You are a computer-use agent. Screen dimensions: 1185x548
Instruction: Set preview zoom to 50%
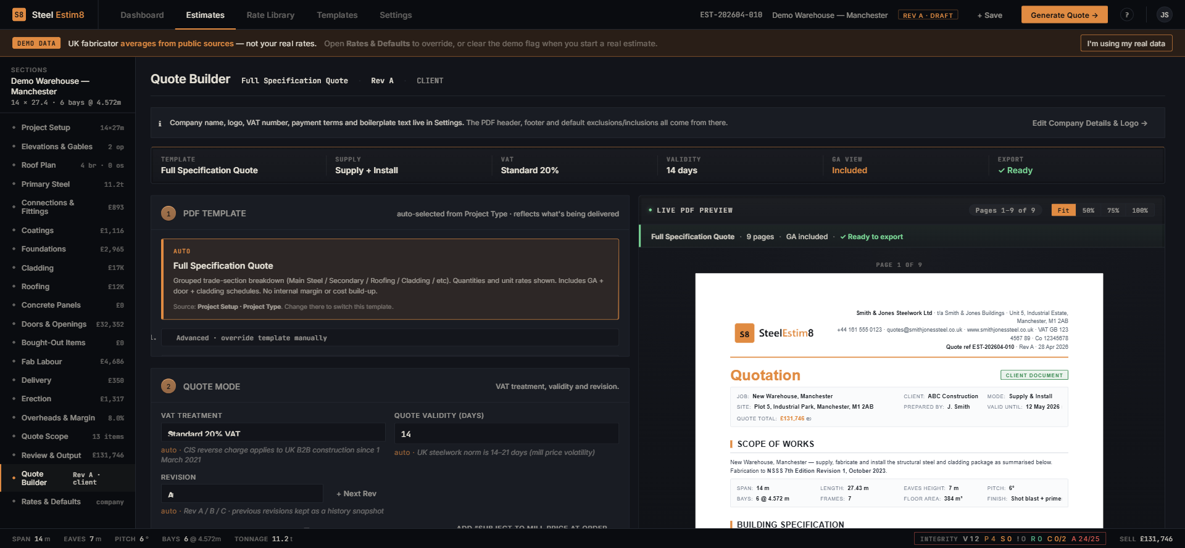tap(1088, 210)
